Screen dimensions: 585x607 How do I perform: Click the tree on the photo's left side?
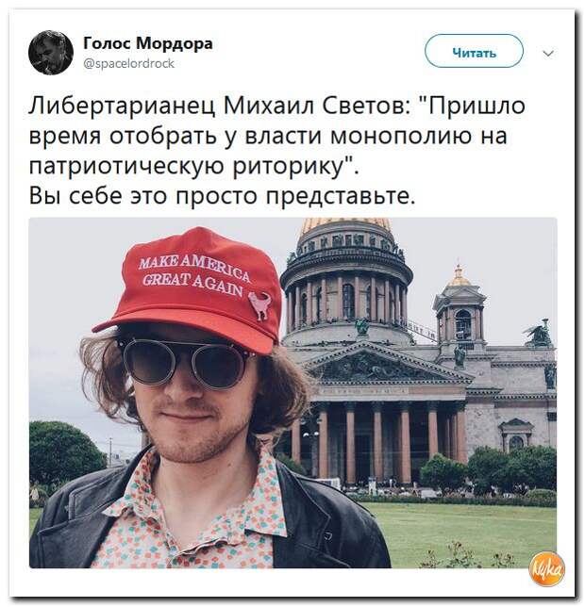[64, 453]
